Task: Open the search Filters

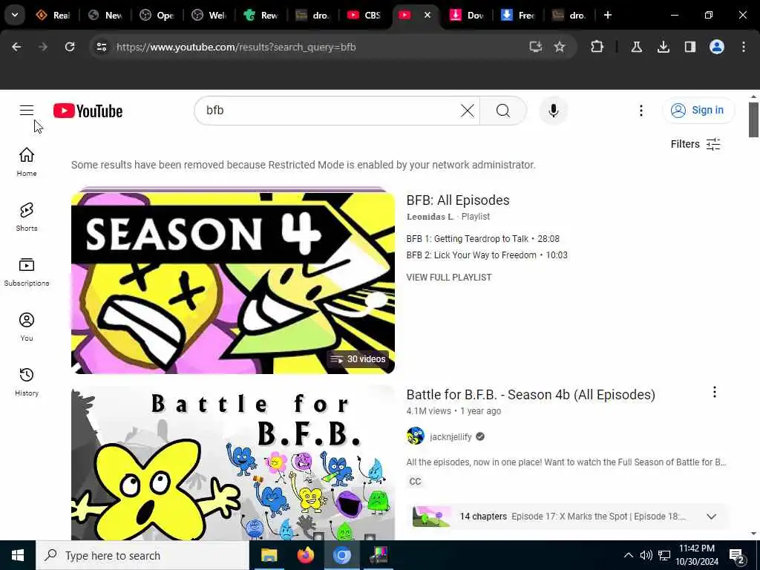Action: point(695,144)
